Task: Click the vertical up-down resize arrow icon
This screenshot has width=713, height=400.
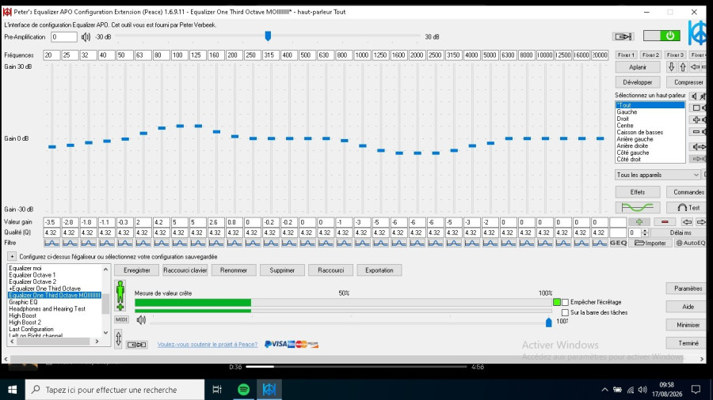Action: [118, 338]
